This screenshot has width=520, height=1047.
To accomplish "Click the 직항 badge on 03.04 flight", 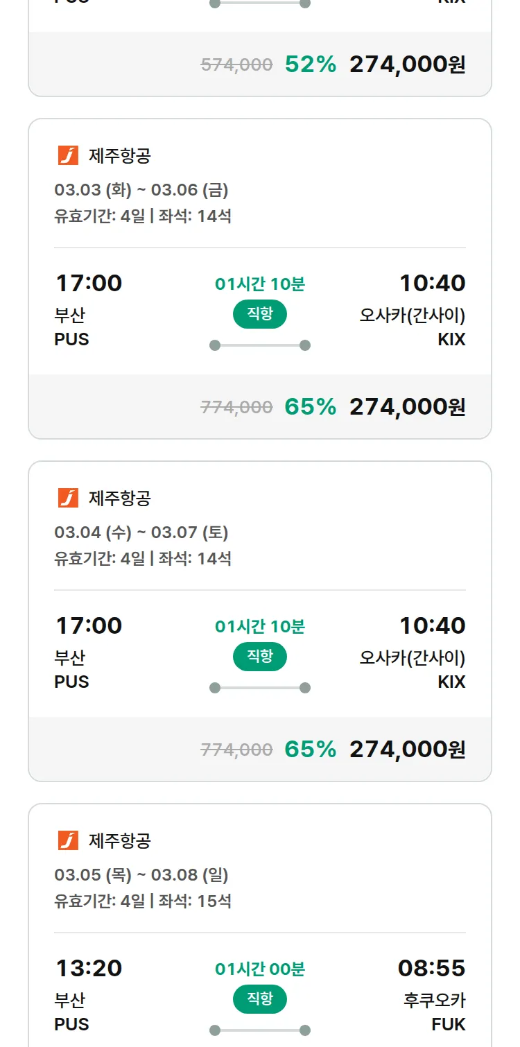I will point(259,657).
